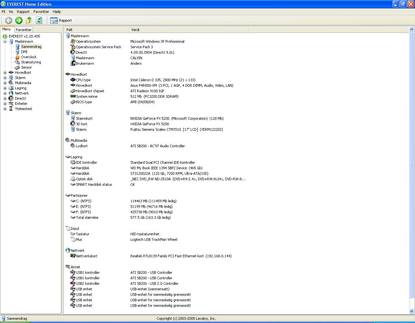Image resolution: width=415 pixels, height=323 pixels.
Task: Select the Logitech USB TrackMan Wheel value
Action: (x=154, y=239)
